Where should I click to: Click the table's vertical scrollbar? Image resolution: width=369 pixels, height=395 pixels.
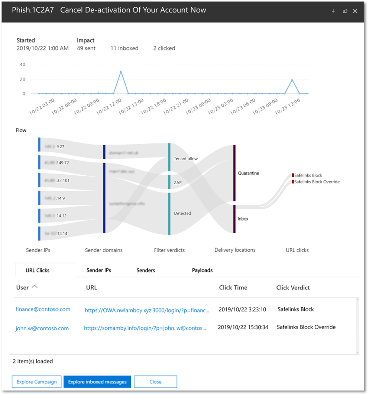(357, 326)
